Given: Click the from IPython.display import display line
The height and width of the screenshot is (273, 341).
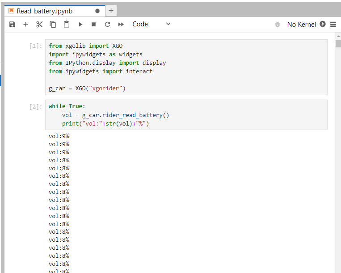Looking at the screenshot, I should (x=107, y=63).
